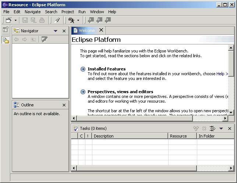This screenshot has width=237, height=183.
Task: Sort tasks by the Resource column header
Action: pyautogui.click(x=183, y=136)
